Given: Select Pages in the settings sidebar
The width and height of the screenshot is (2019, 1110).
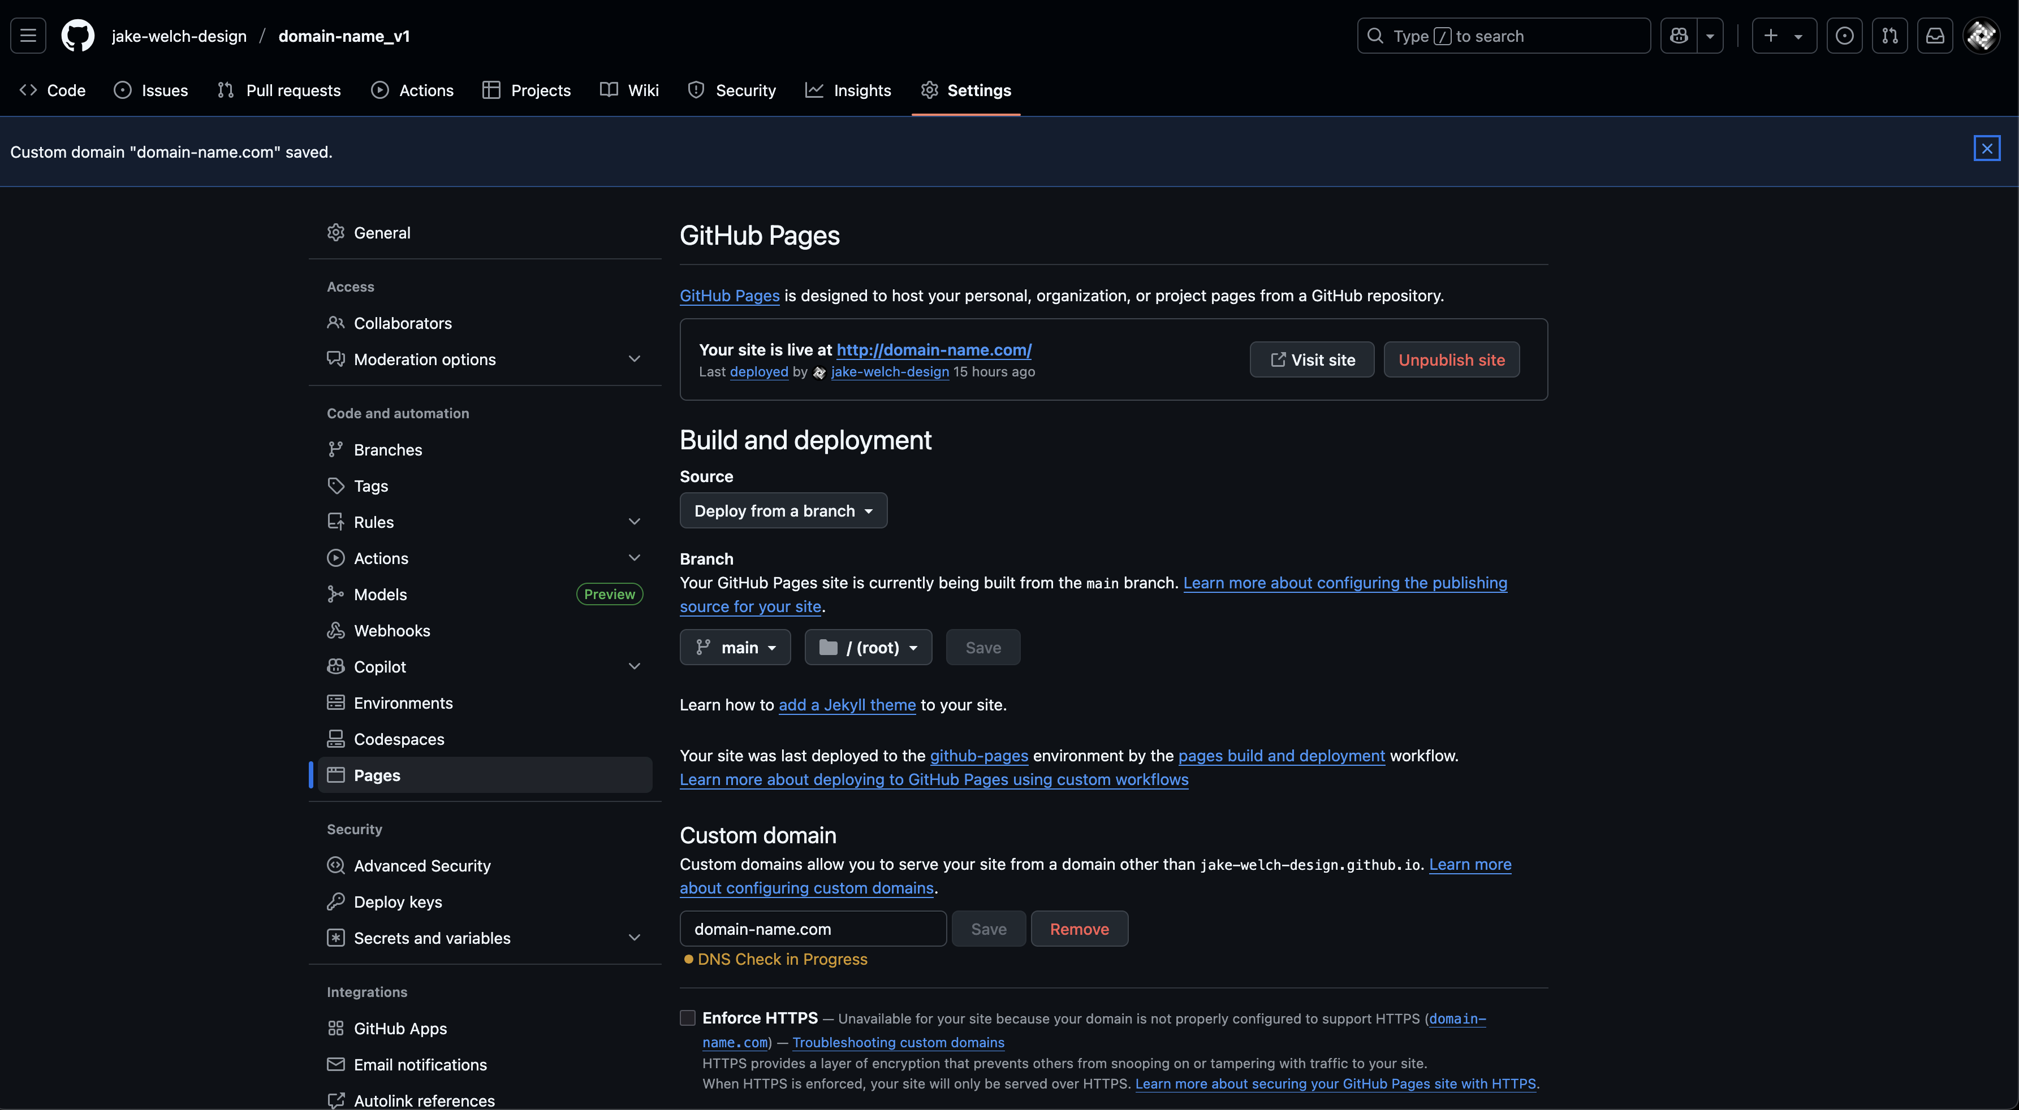Looking at the screenshot, I should coord(485,775).
